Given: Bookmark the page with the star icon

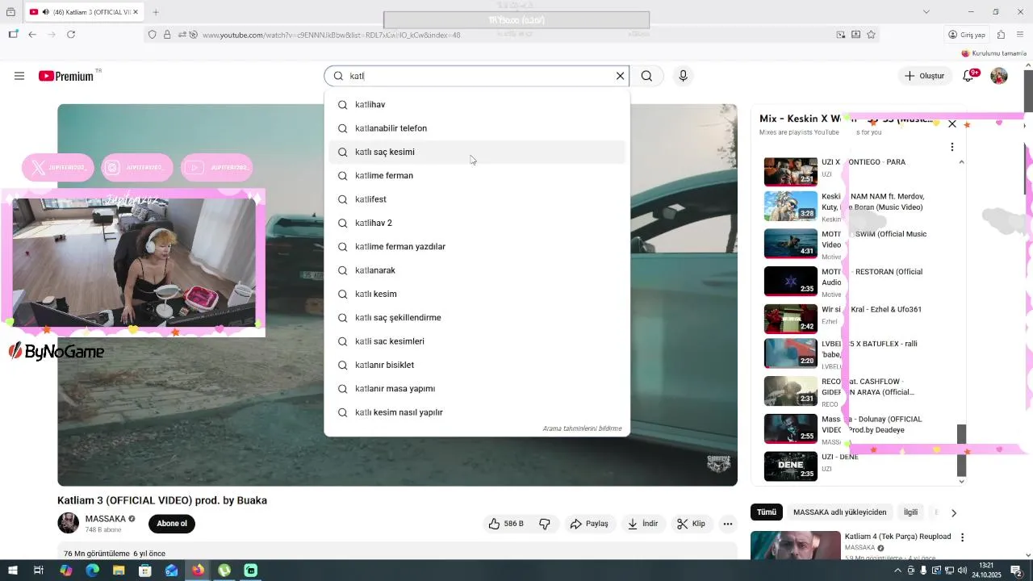Looking at the screenshot, I should pyautogui.click(x=871, y=35).
